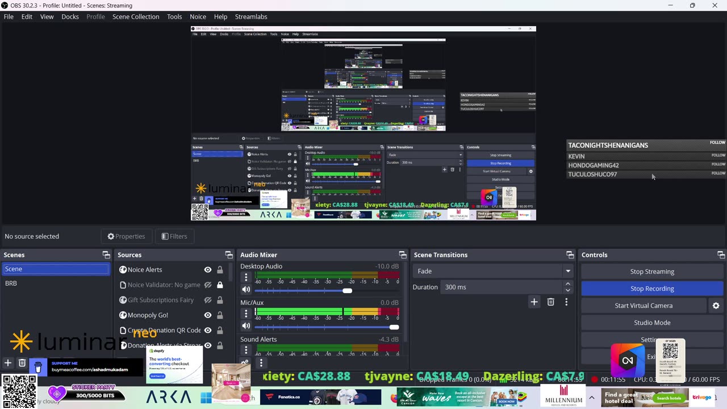Open the Help menu
The height and width of the screenshot is (409, 727).
coord(220,16)
